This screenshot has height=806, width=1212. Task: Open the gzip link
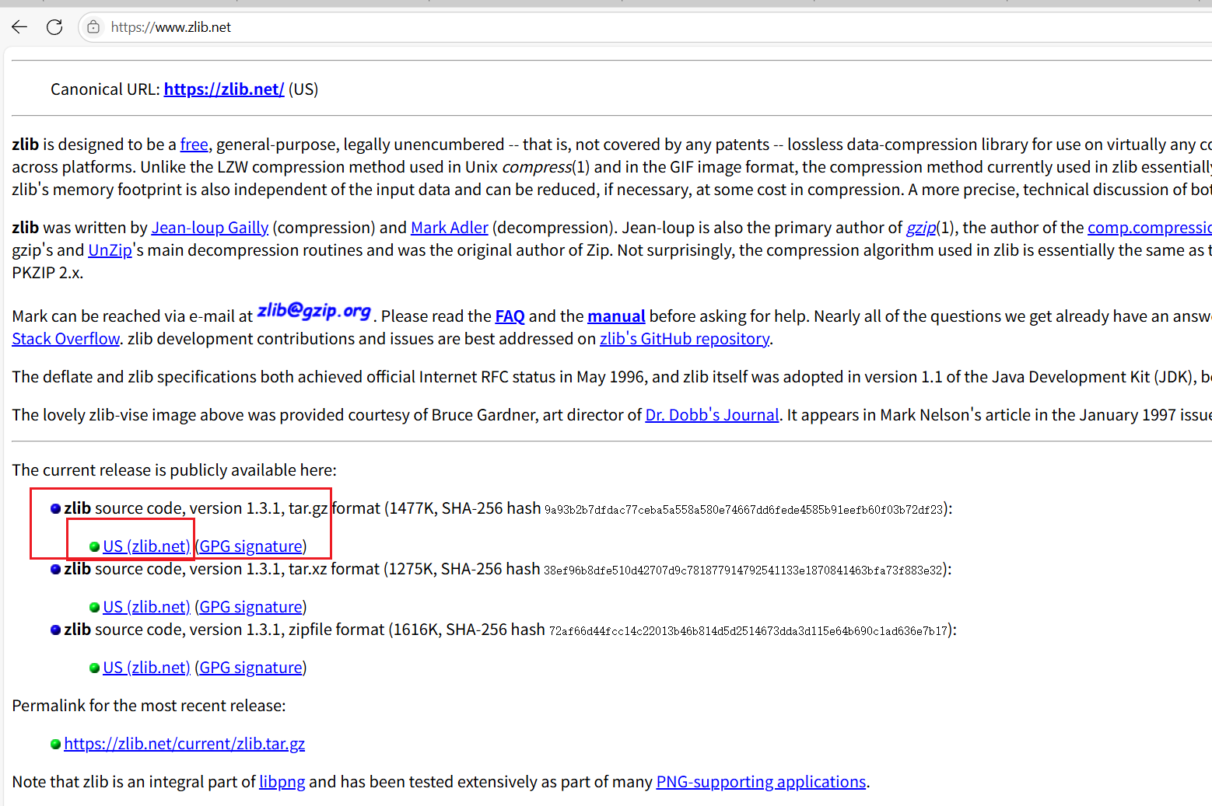[921, 228]
